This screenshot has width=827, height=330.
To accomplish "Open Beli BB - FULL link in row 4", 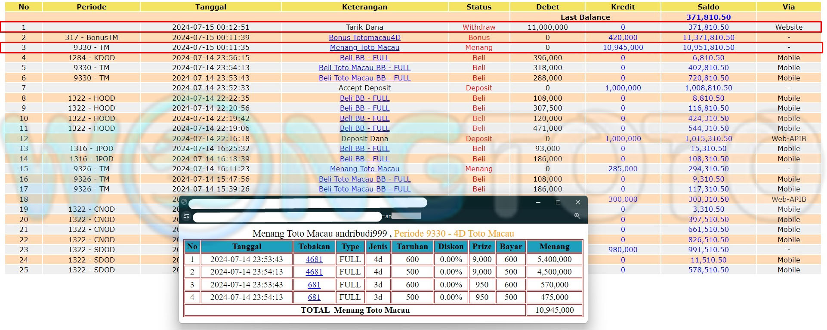I will [364, 58].
